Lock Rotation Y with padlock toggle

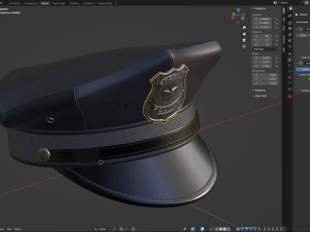276,40
